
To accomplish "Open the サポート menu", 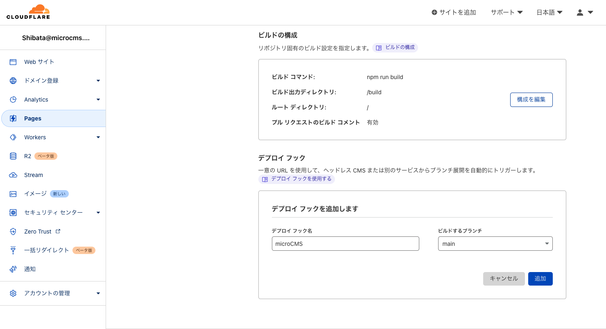I will pyautogui.click(x=507, y=12).
